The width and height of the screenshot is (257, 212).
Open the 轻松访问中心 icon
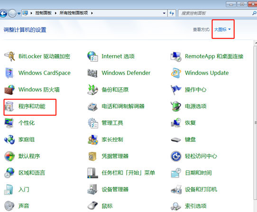point(176,156)
